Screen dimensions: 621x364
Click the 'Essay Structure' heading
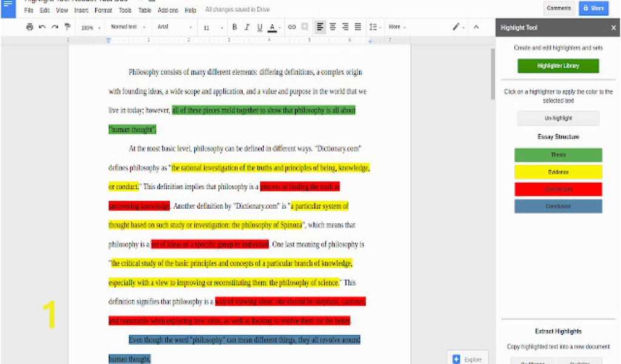(558, 136)
